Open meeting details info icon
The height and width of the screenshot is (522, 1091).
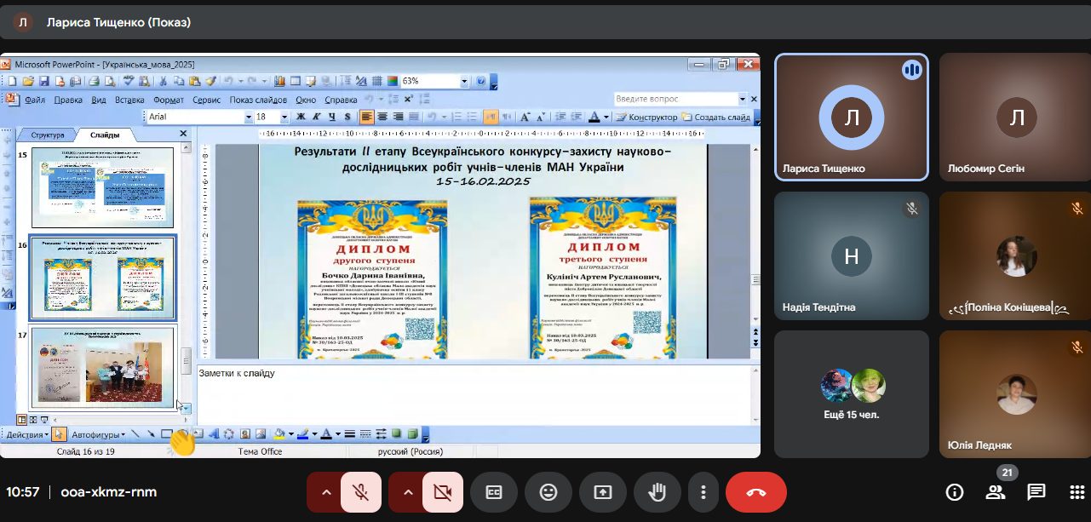(x=955, y=492)
